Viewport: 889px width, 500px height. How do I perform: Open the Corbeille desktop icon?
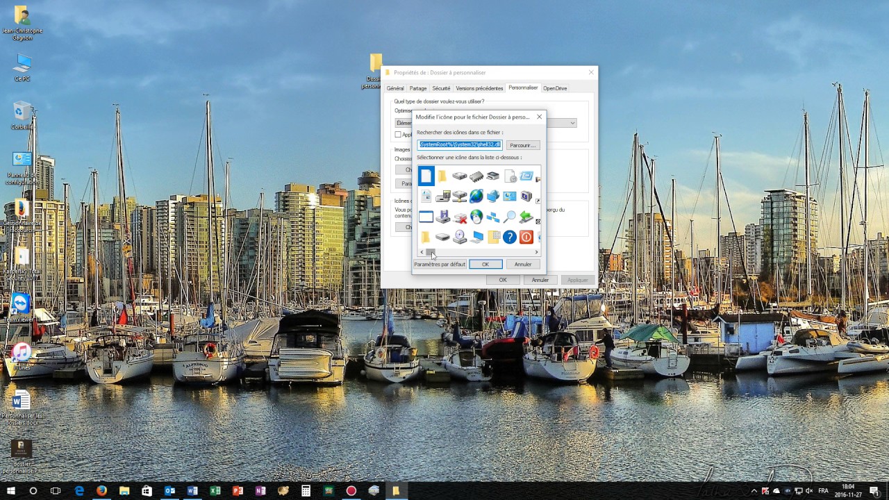tap(22, 116)
